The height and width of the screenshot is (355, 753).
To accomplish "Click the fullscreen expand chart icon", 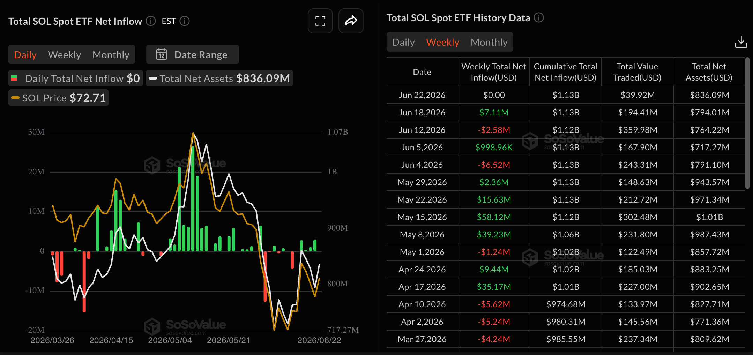I will pyautogui.click(x=320, y=21).
